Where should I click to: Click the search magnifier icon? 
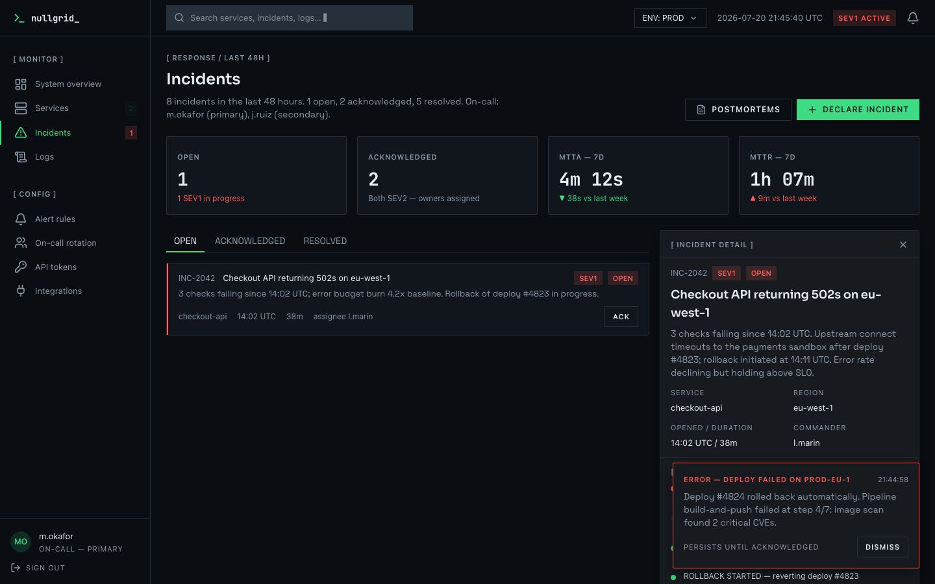(x=179, y=18)
